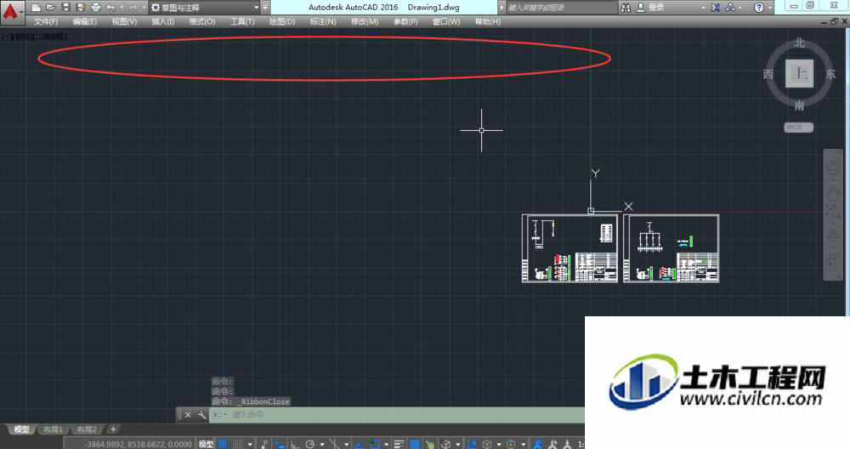Print the drawing using the plot icon

click(x=96, y=7)
